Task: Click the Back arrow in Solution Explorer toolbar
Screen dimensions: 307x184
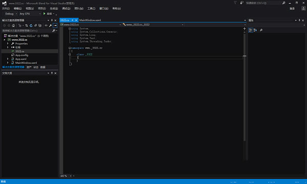Action: tap(4, 25)
